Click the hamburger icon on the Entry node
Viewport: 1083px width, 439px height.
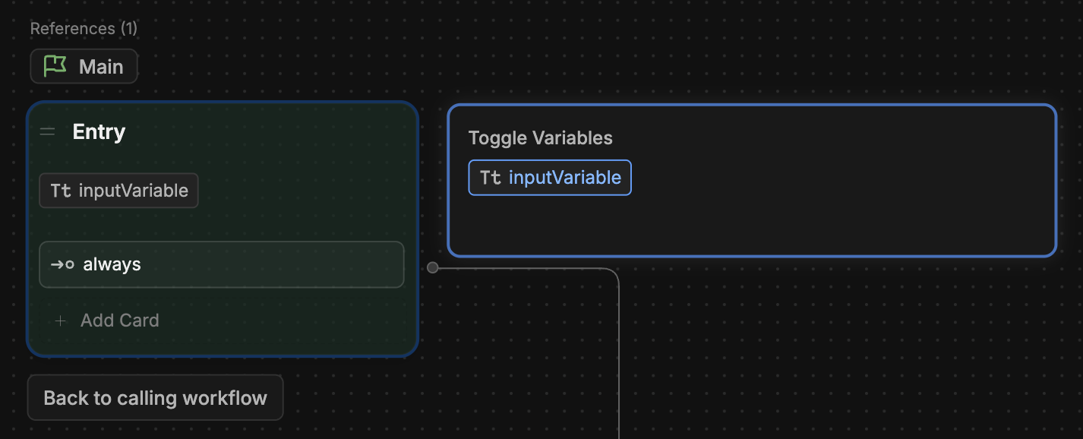pyautogui.click(x=48, y=131)
